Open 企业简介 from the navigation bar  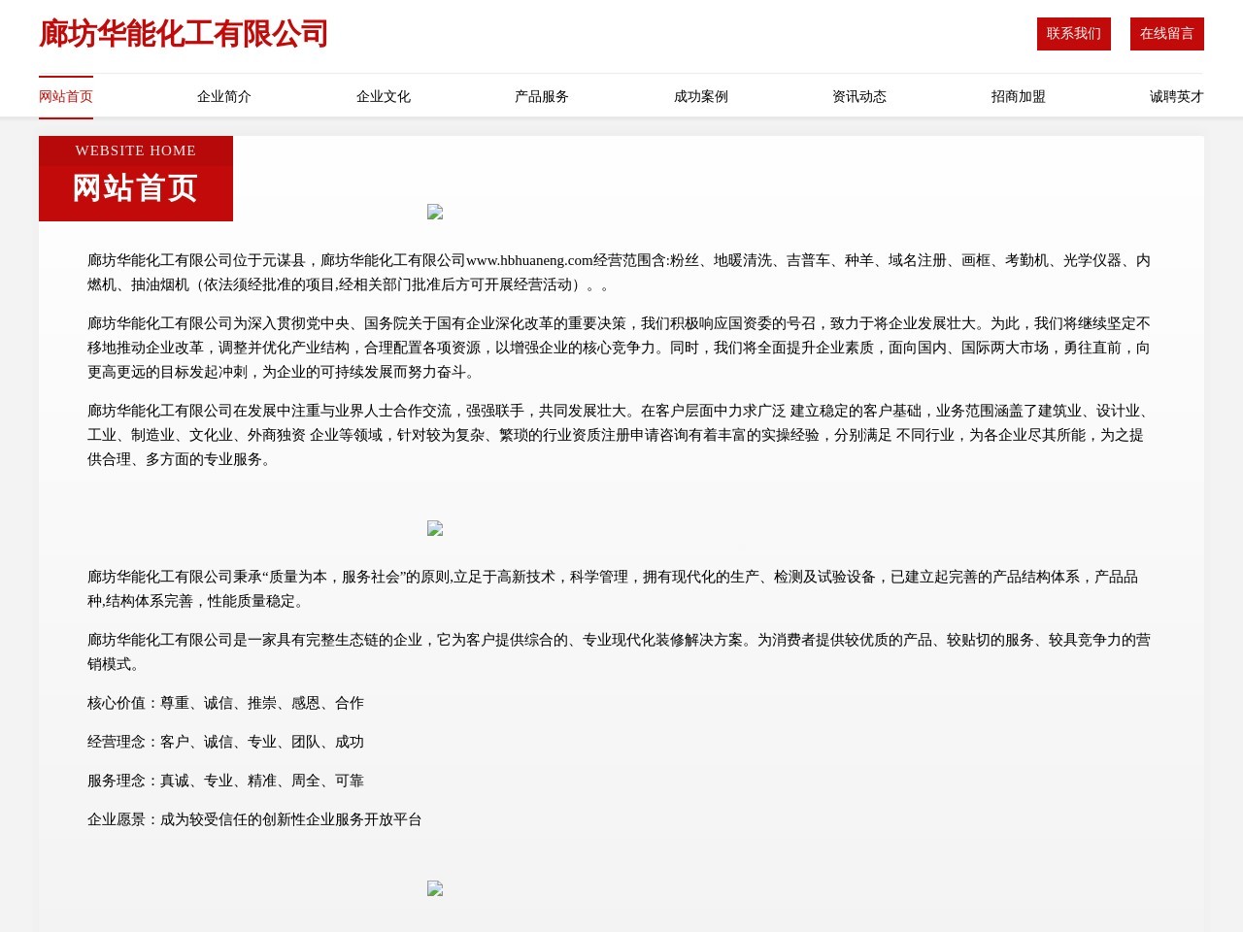[223, 96]
